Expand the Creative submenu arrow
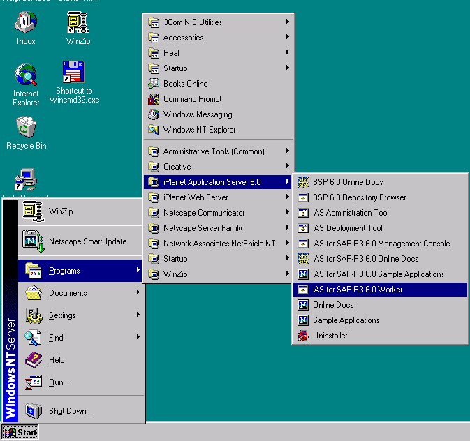Screen dimensions: 470x441 pos(288,165)
